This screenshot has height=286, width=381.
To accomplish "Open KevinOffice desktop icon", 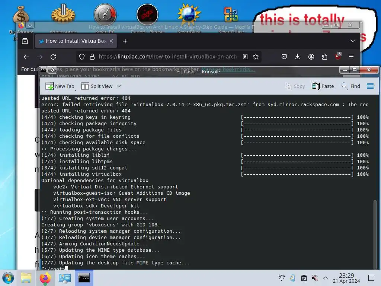I will coord(231,14).
